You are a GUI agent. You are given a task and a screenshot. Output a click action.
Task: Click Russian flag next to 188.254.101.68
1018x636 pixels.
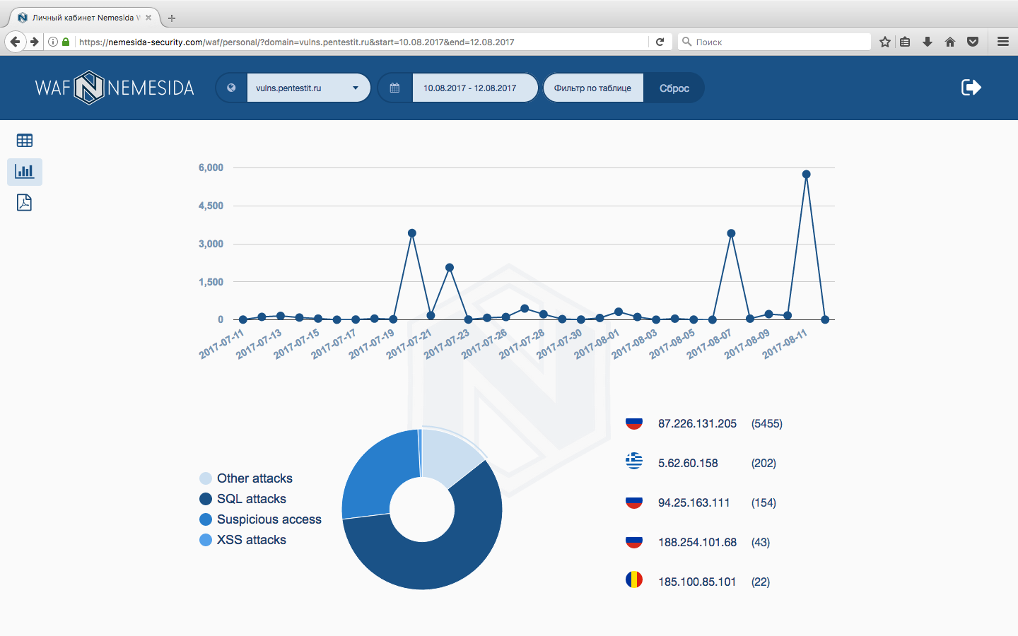[634, 541]
